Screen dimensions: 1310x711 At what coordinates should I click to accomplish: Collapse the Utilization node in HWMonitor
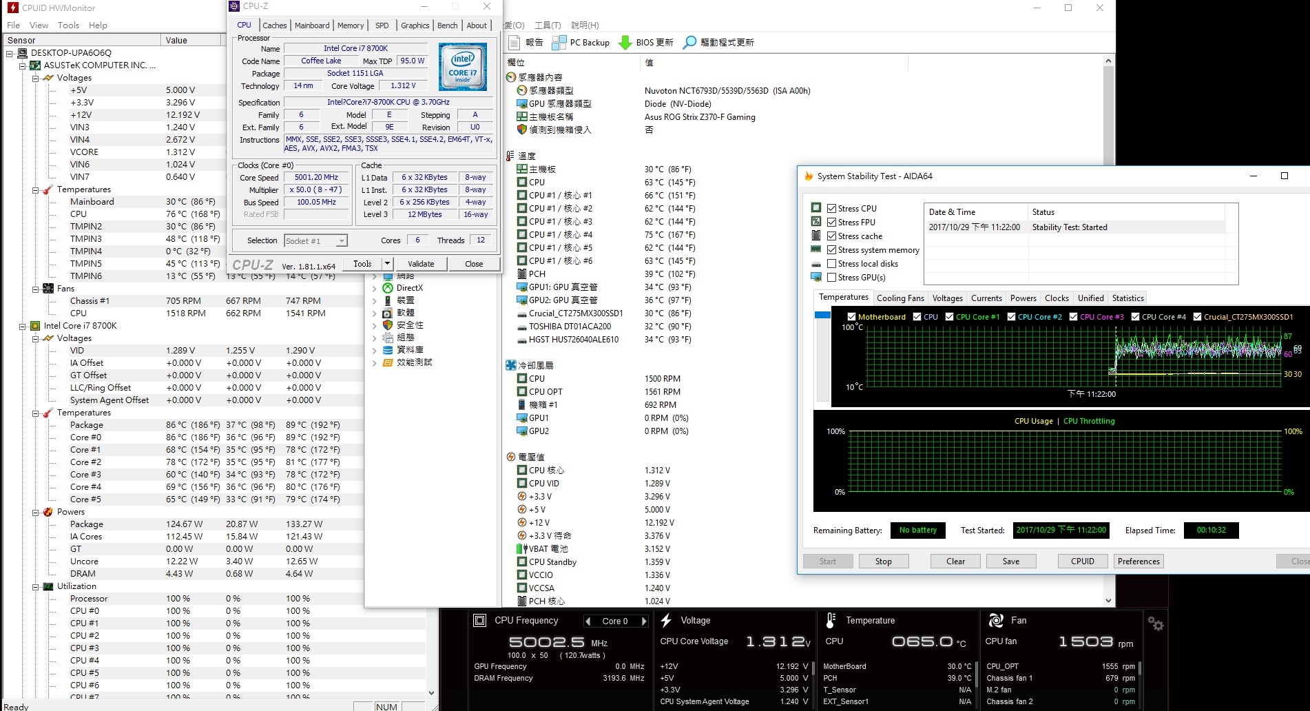coord(35,586)
